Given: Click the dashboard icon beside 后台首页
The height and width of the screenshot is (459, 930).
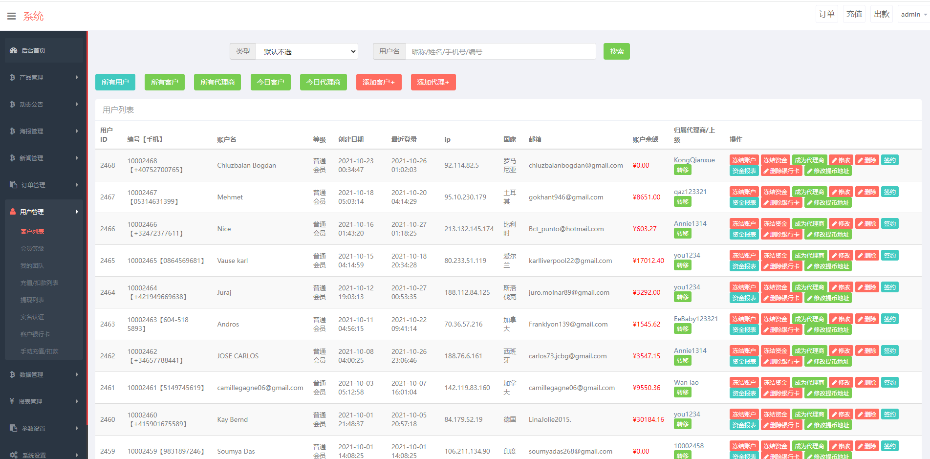Looking at the screenshot, I should tap(13, 50).
